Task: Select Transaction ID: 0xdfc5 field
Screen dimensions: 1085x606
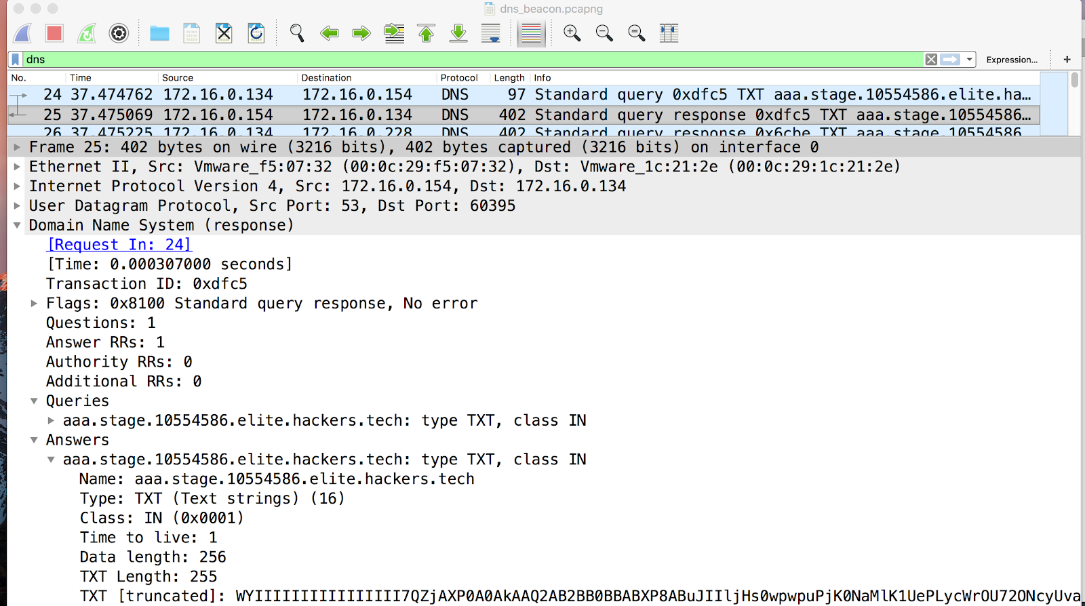Action: coord(146,284)
